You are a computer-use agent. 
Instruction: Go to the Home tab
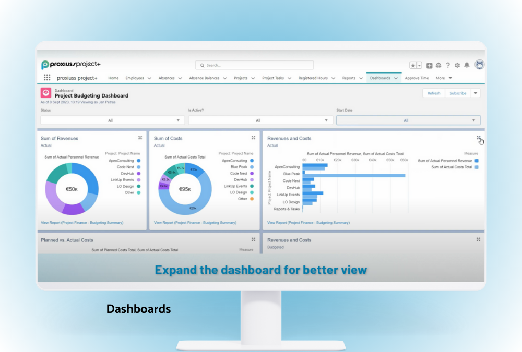click(x=113, y=78)
